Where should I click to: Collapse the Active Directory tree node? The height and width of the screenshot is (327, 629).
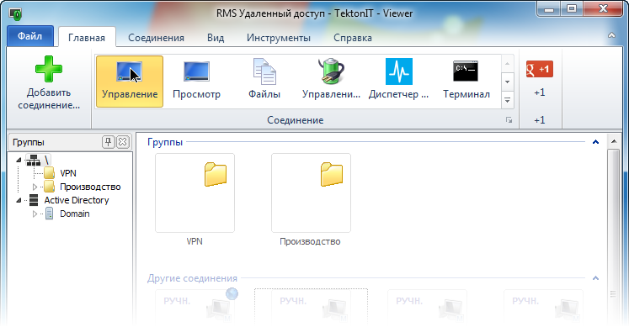coord(19,200)
